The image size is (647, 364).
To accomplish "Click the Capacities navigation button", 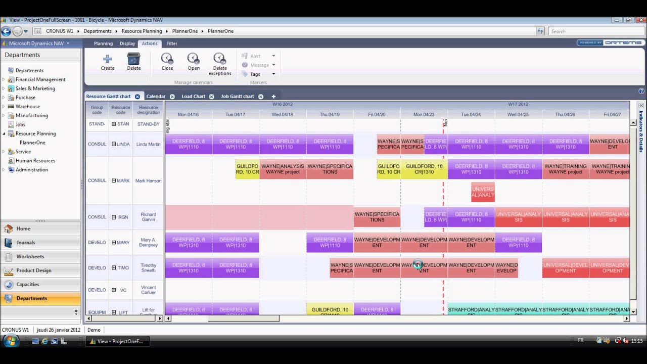I will [x=40, y=284].
